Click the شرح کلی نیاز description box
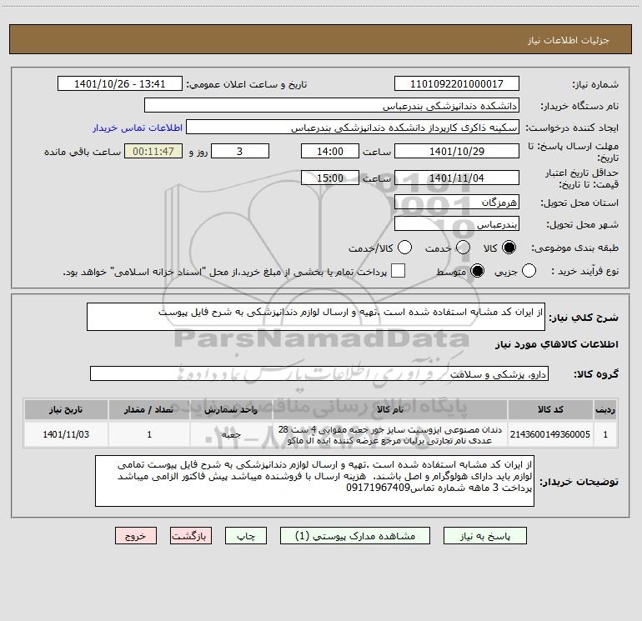Image resolution: width=642 pixels, height=621 pixels. [x=316, y=317]
